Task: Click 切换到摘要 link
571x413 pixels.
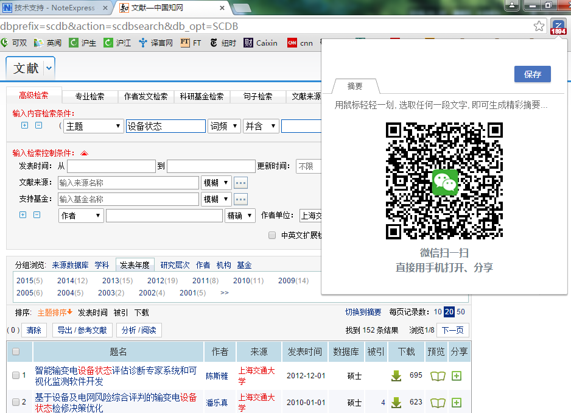Action: coord(363,312)
